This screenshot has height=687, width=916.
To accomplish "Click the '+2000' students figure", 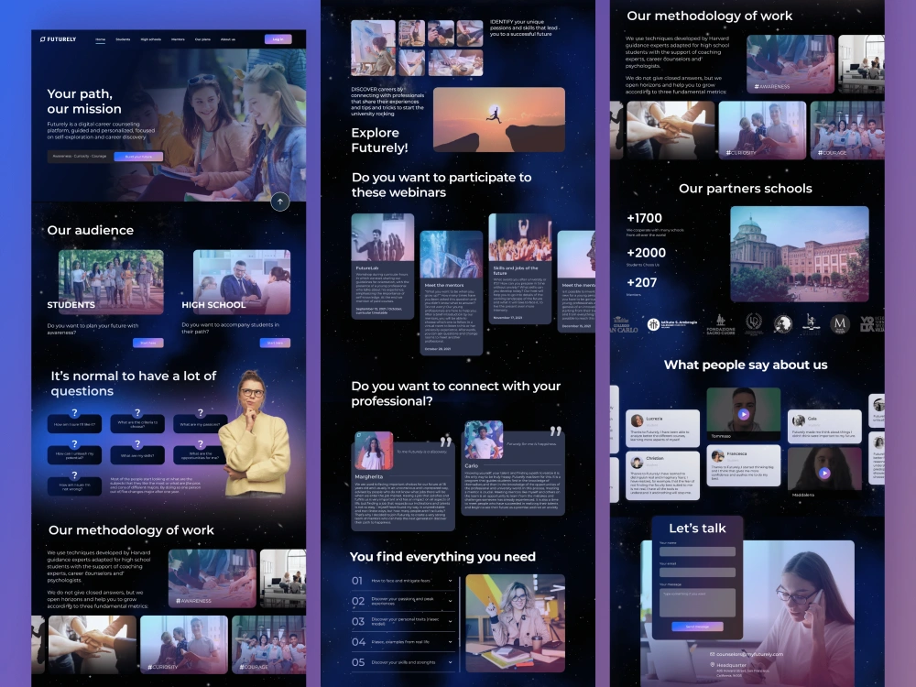I will pos(646,253).
